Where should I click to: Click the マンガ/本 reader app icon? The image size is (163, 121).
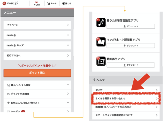(101, 42)
